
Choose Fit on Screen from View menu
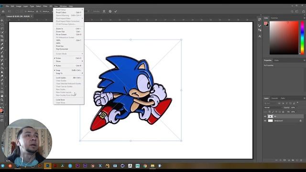pyautogui.click(x=68, y=34)
